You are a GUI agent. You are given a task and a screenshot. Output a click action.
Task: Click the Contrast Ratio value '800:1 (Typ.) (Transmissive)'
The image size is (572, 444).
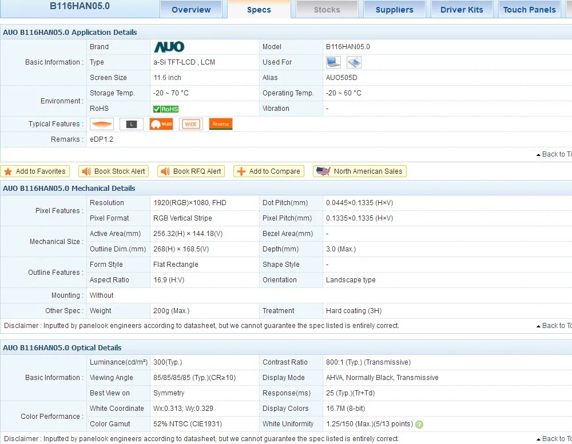[368, 362]
